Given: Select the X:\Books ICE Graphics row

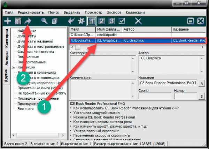Looking at the screenshot, I should [138, 41].
